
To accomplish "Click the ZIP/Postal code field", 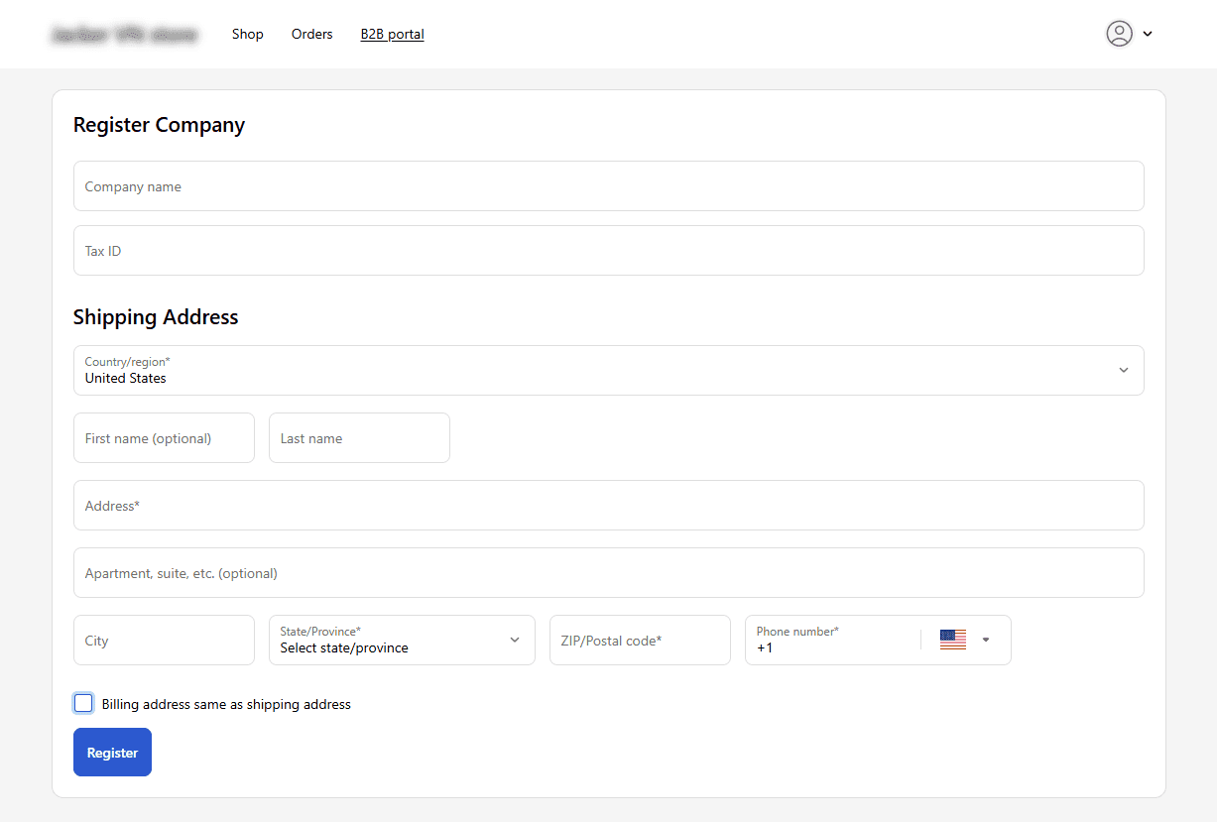I will click(640, 640).
